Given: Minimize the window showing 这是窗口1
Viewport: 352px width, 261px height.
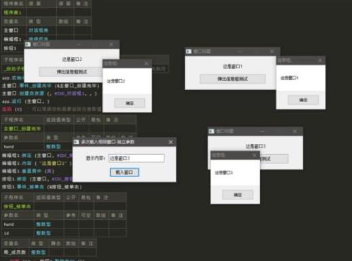Looking at the screenshot, I should tap(240, 51).
